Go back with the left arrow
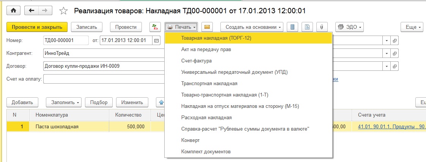Image resolution: width=426 pixels, height=162 pixels. click(31, 11)
